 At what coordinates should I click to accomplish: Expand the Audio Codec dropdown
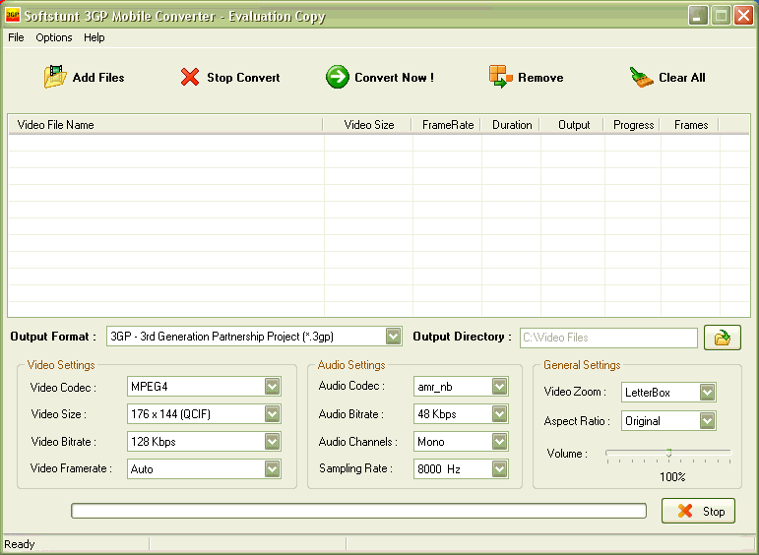[x=499, y=387]
